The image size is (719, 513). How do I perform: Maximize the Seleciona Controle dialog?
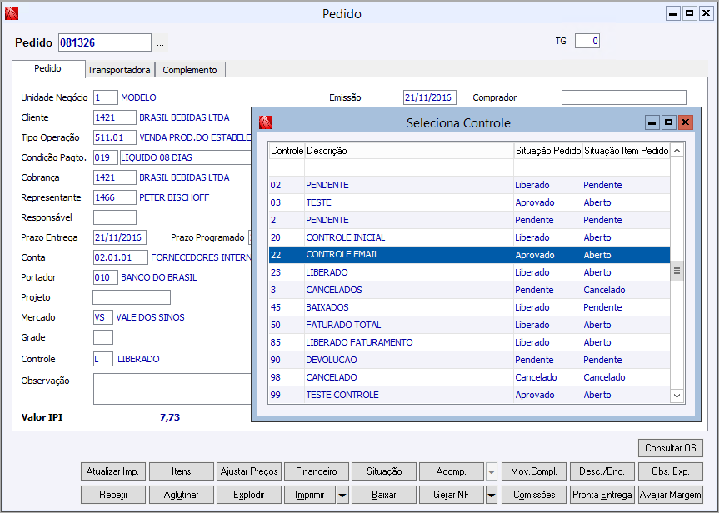tap(669, 122)
